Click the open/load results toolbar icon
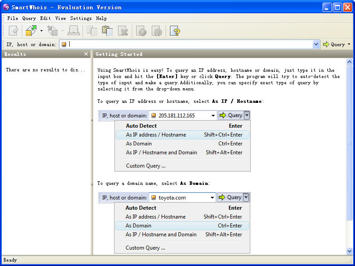 (x=31, y=31)
